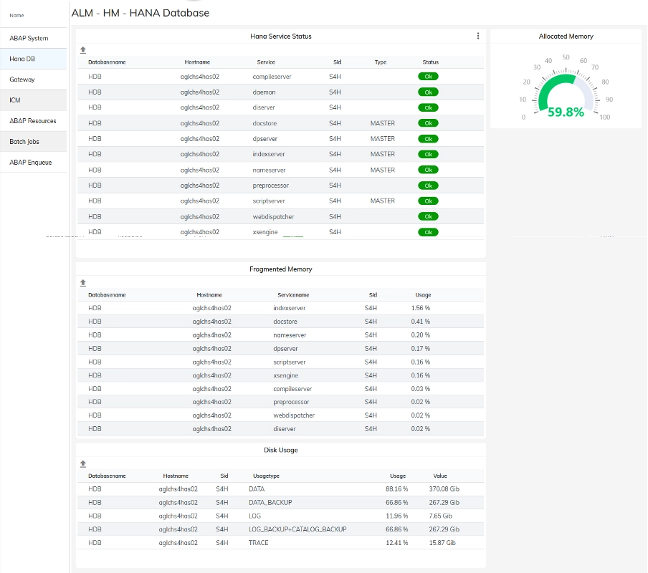Viewport: 648px width, 573px height.
Task: Click the Usage column header in Fragmented Memory
Action: [423, 294]
